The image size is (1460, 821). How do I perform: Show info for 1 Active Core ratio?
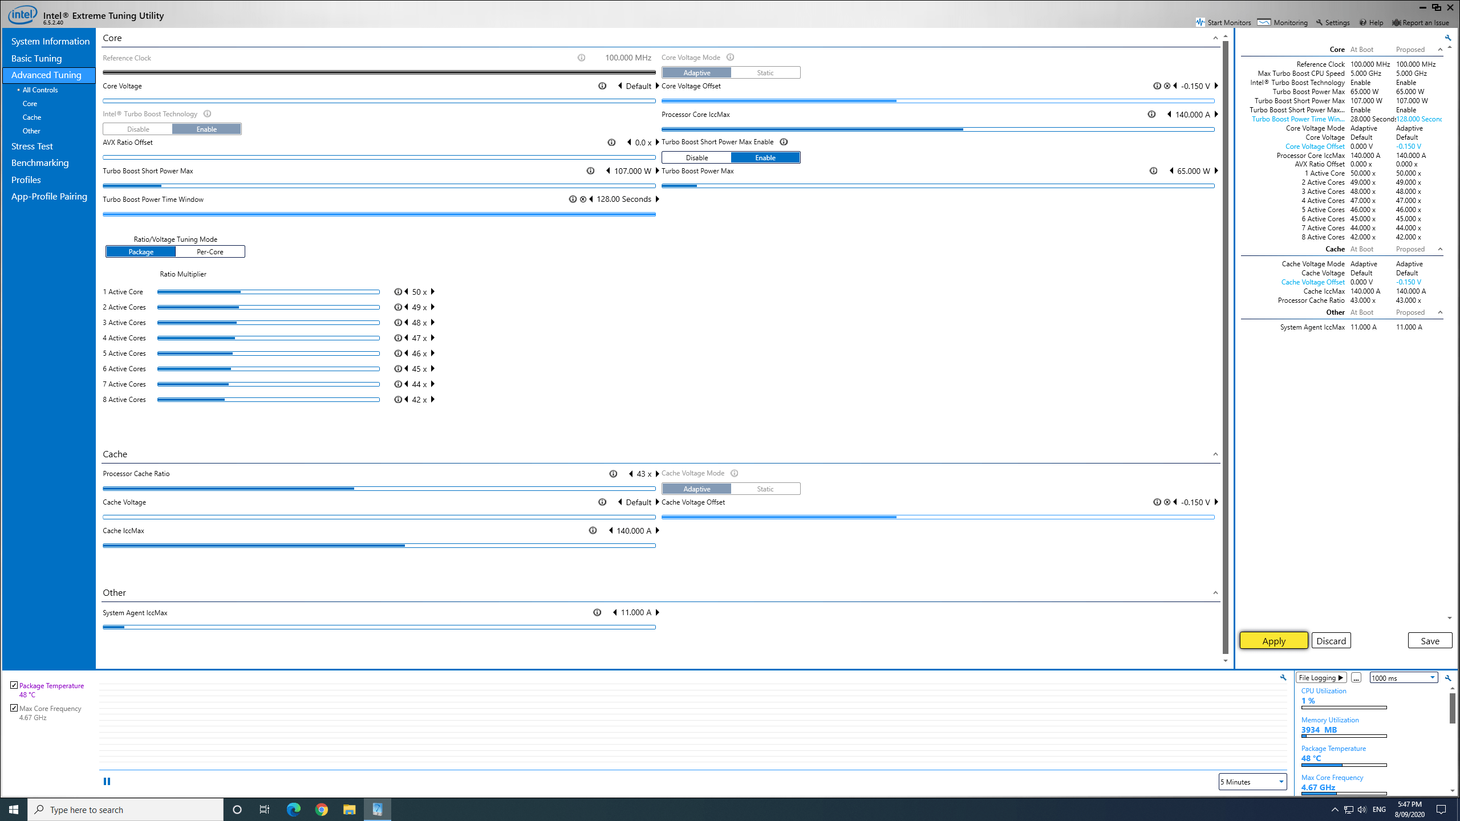coord(398,292)
